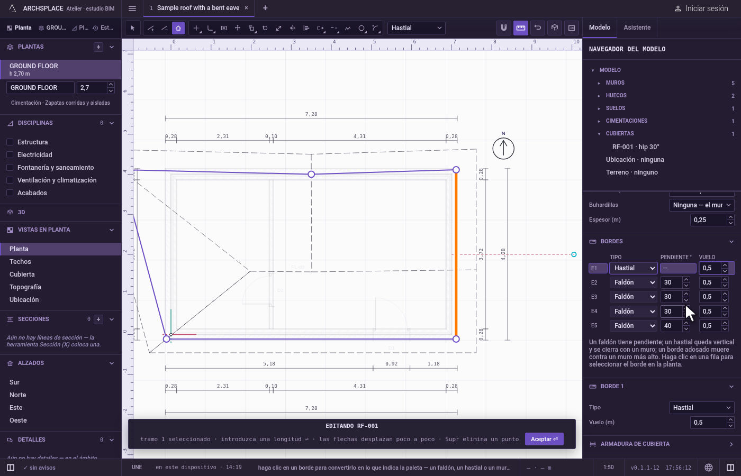Image resolution: width=741 pixels, height=476 pixels.
Task: Open the Hastial edge type dropdown in toolbar
Action: coord(417,28)
